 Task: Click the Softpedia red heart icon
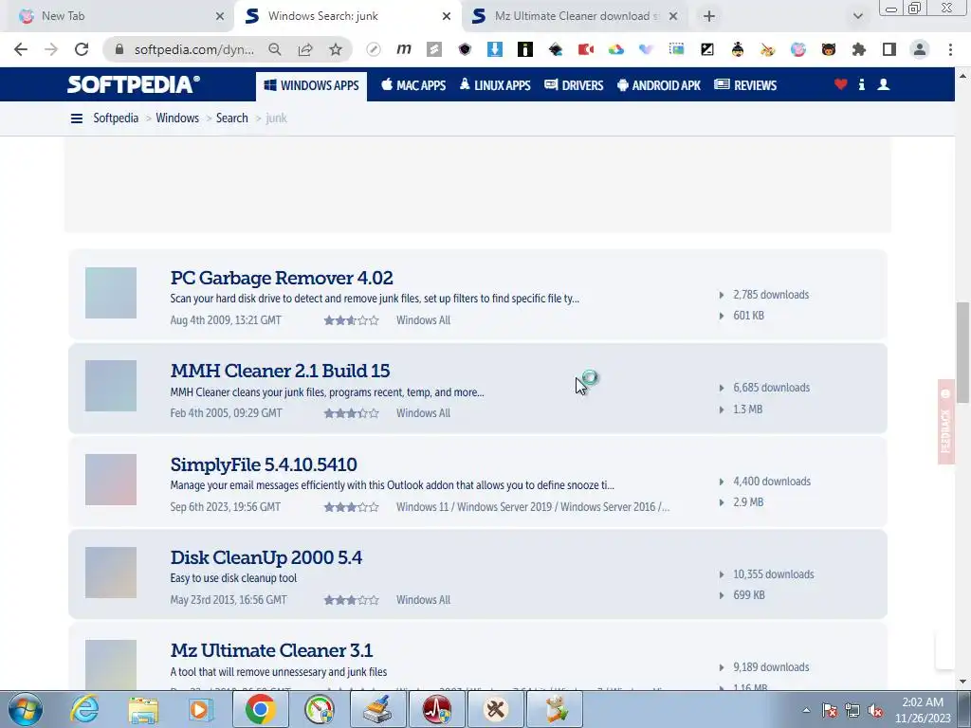point(840,84)
